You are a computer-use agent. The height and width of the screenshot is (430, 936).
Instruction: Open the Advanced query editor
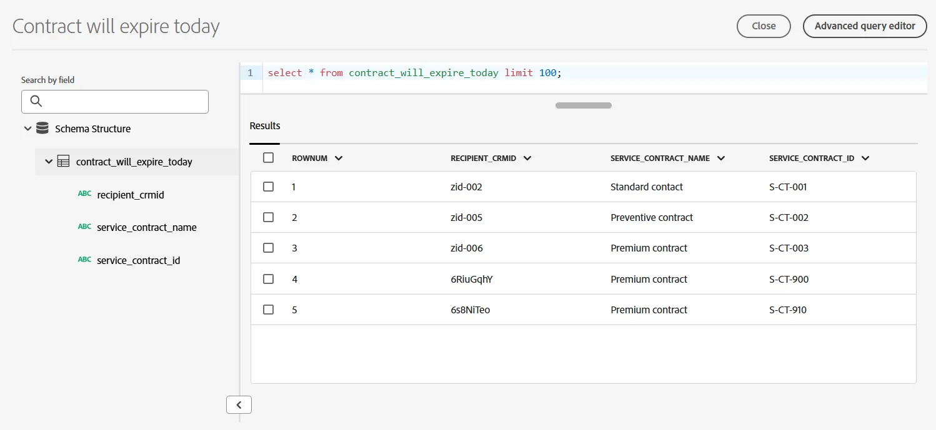point(865,26)
